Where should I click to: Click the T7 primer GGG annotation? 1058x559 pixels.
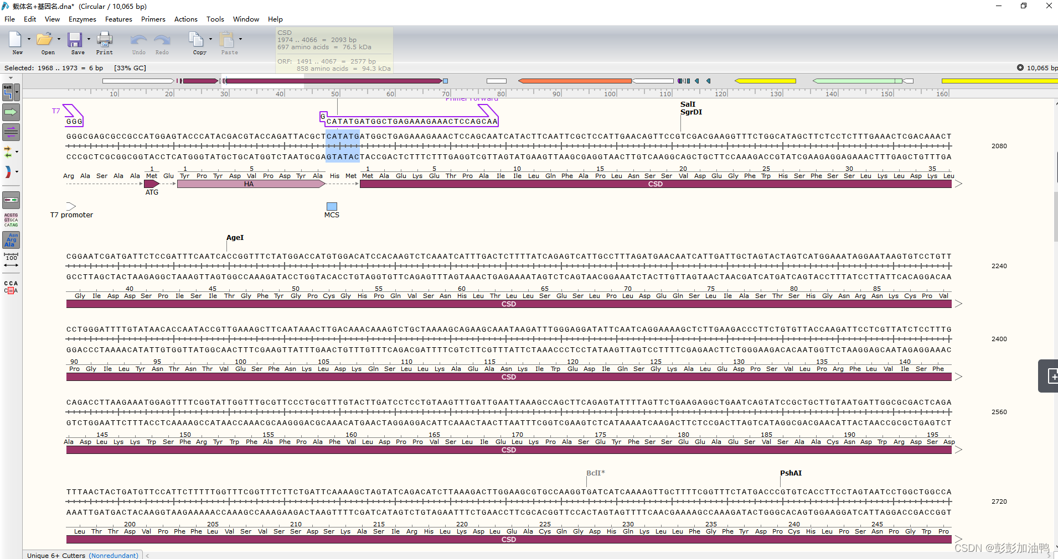(x=74, y=121)
